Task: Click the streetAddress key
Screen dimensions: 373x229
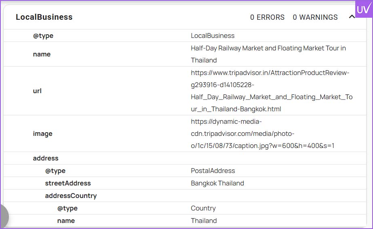Action: 68,183
